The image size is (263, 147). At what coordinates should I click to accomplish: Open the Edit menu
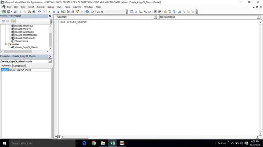tap(16, 7)
